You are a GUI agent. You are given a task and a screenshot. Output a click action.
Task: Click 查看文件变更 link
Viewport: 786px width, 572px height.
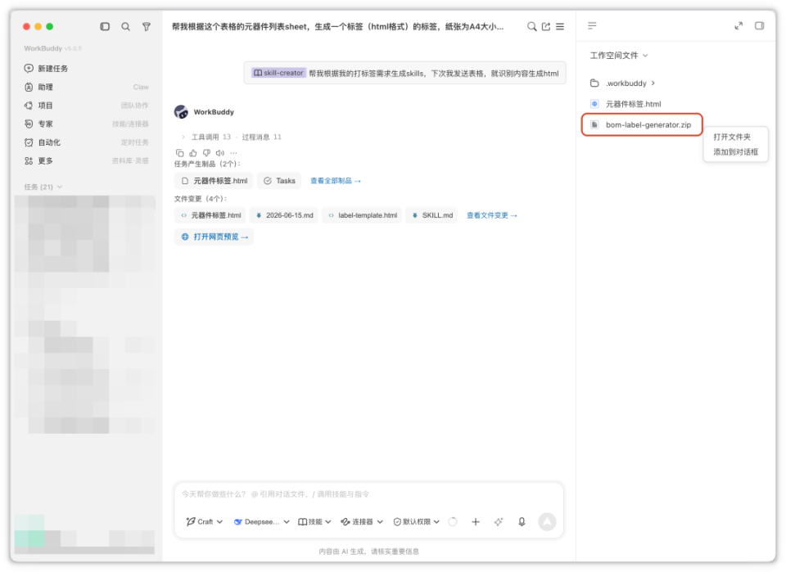(492, 215)
